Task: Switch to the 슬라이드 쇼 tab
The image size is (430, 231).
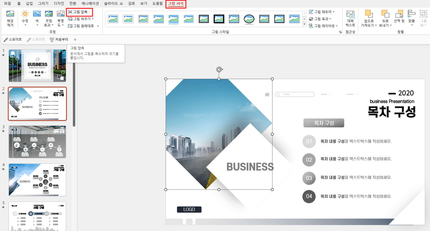Action: coord(114,4)
